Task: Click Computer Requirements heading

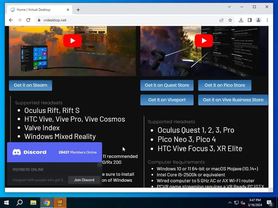Action: pos(176,162)
